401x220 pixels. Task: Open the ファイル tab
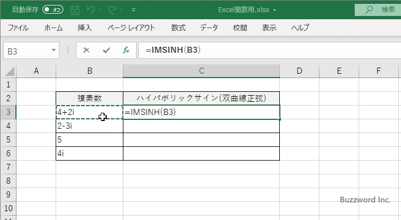point(18,28)
